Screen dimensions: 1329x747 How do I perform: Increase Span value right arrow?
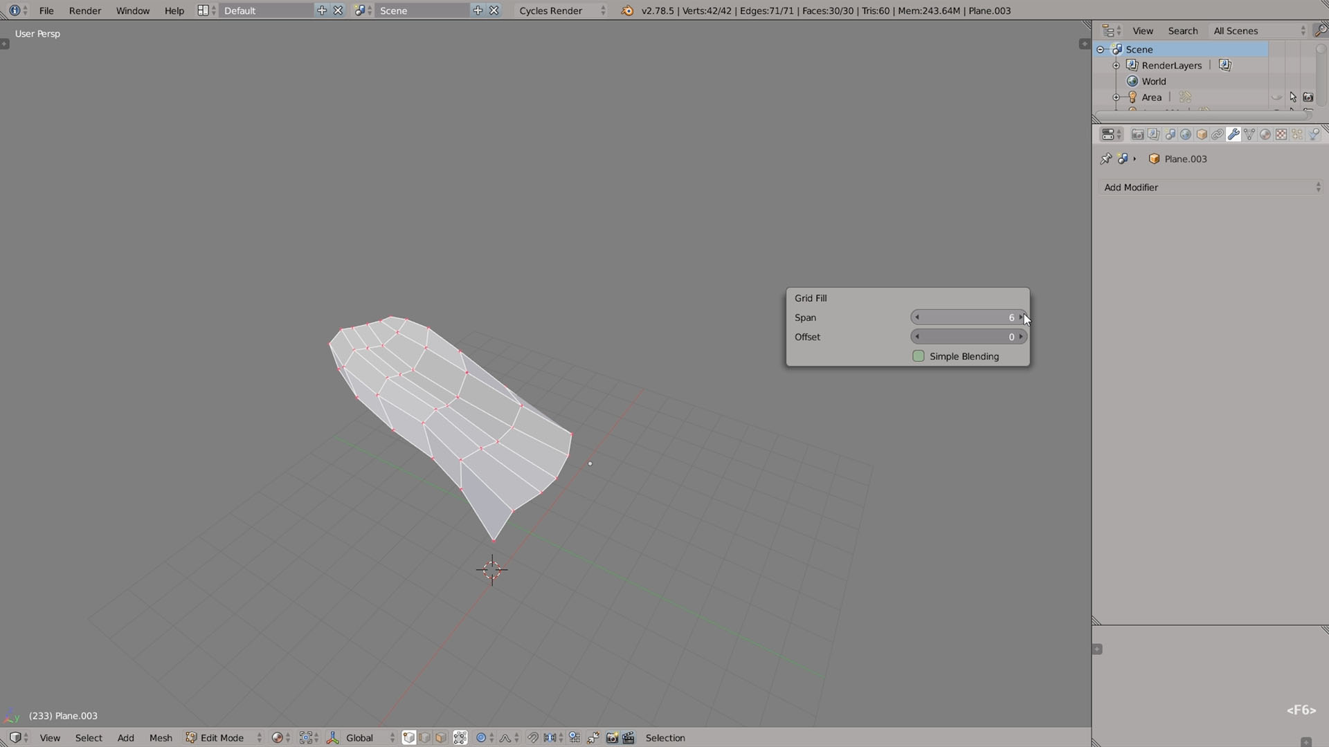(1021, 317)
